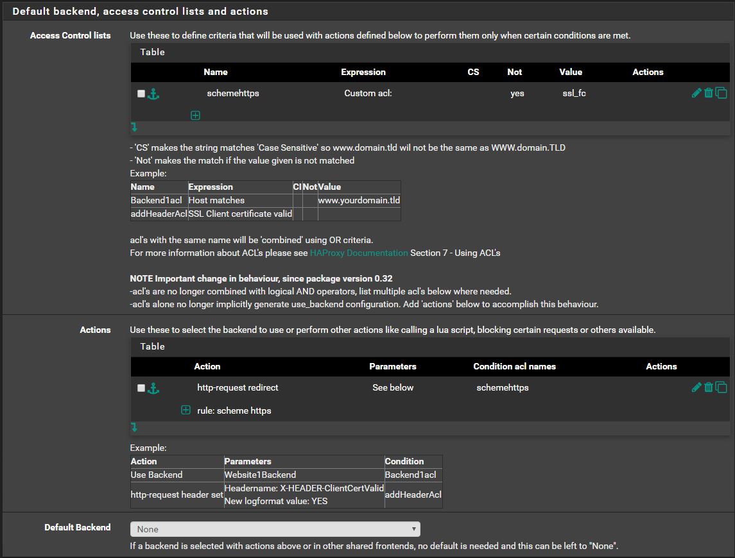
Task: Duplicate the schemehttps ACL entry with the copy icon
Action: point(722,93)
